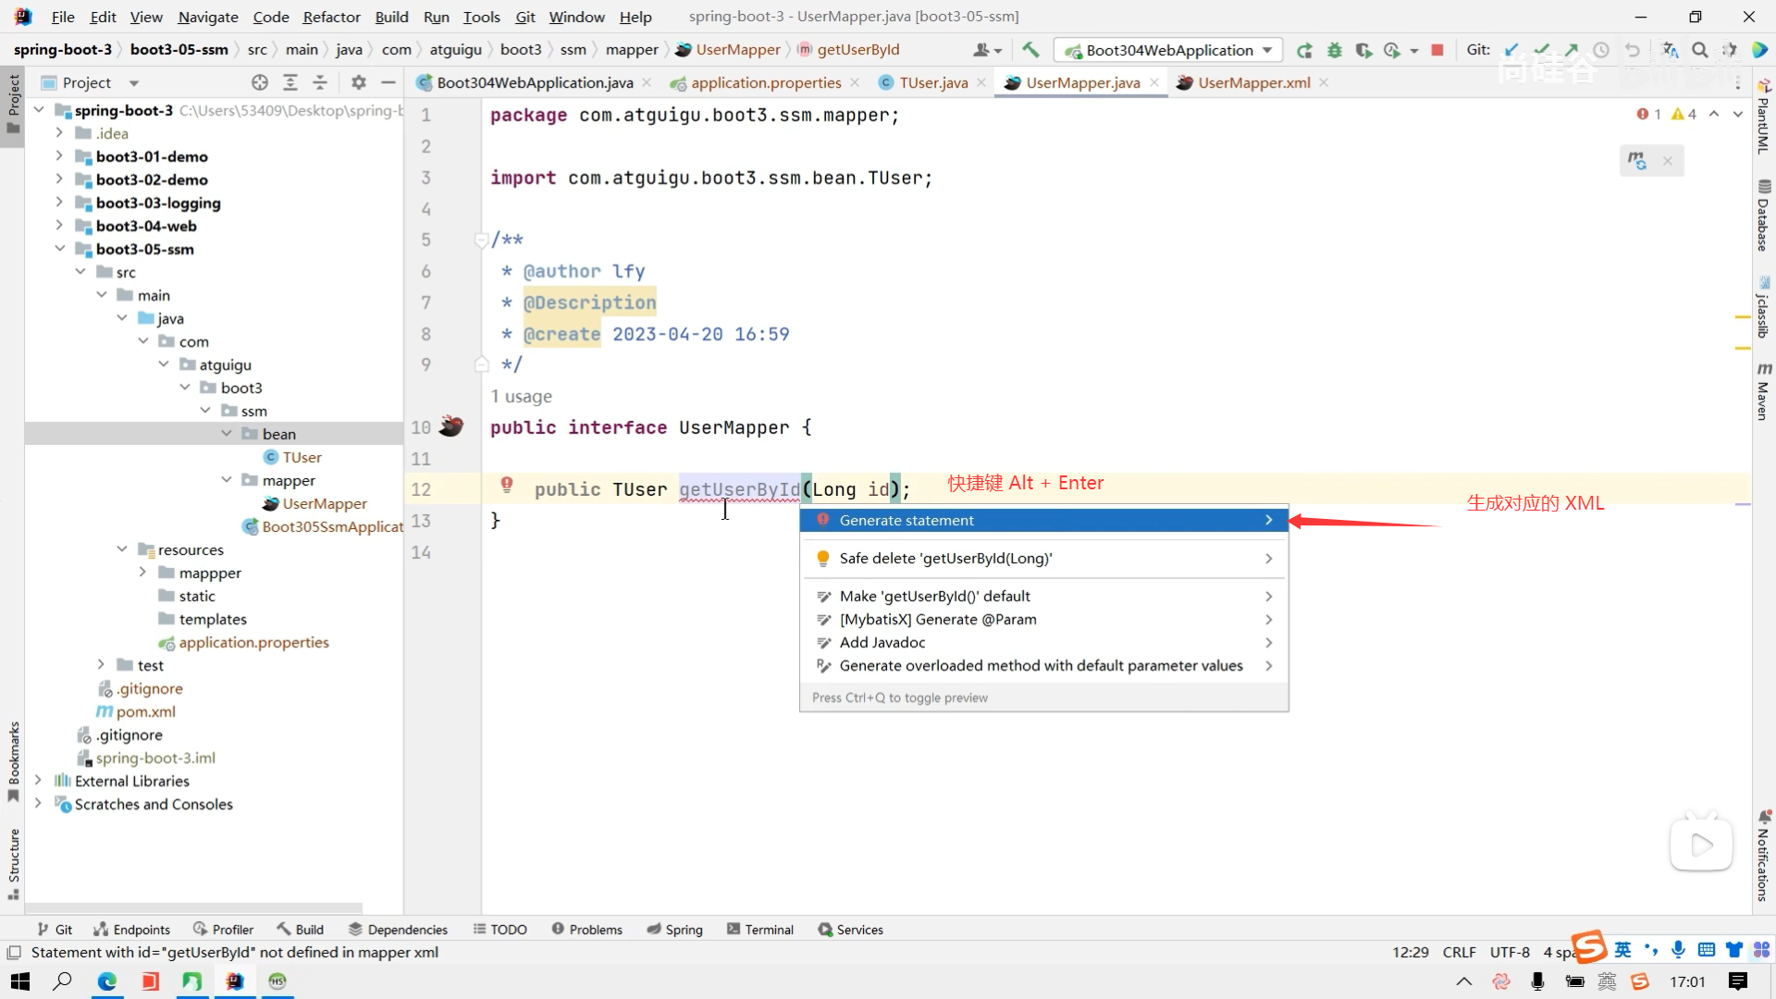Screen dimensions: 1776x999
Task: Open the Boot304WebApplication run configuration dropdown
Action: (1169, 50)
